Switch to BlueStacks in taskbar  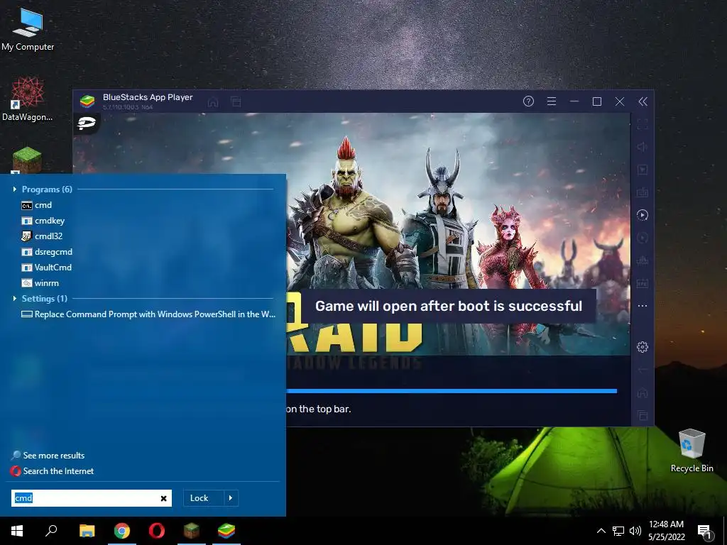point(226,531)
